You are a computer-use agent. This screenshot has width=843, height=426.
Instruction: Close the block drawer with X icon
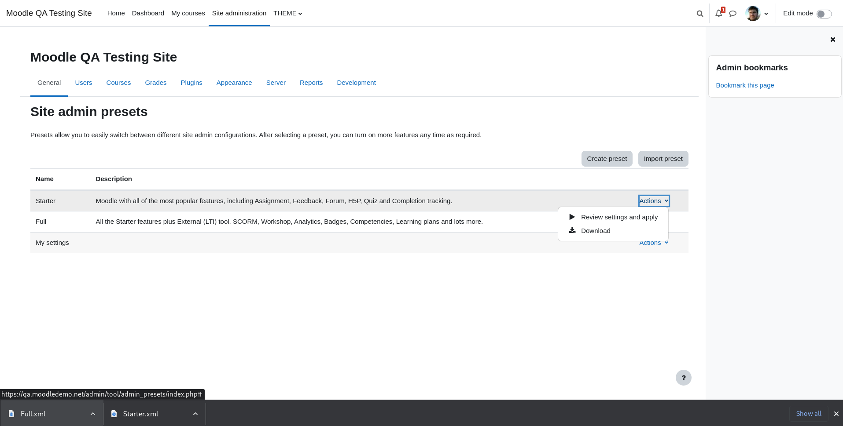832,40
